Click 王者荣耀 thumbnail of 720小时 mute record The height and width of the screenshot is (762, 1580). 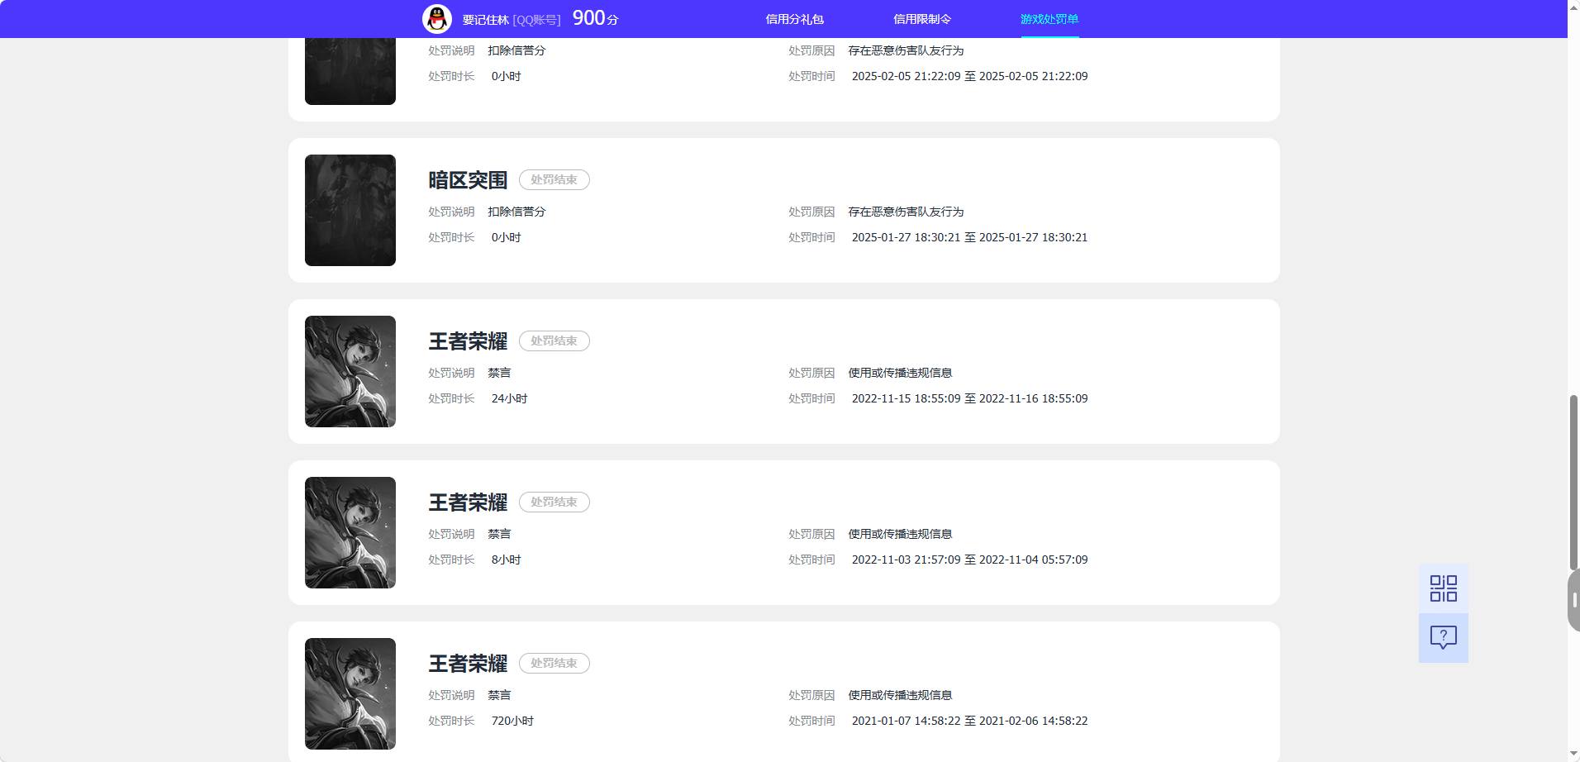pyautogui.click(x=350, y=693)
